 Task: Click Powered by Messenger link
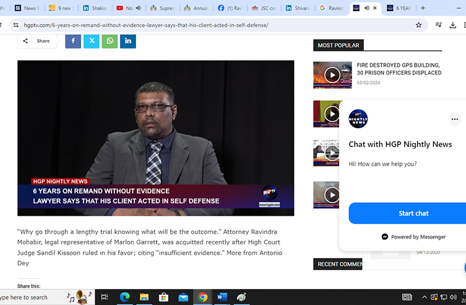413,237
